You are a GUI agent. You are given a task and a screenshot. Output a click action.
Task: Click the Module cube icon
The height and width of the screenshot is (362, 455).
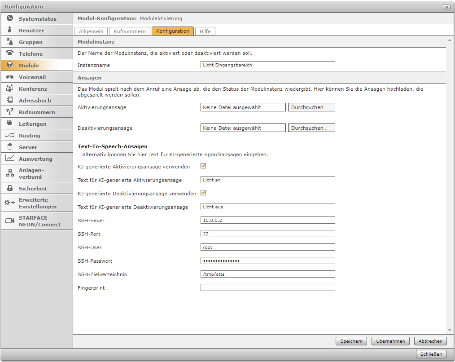click(x=10, y=65)
